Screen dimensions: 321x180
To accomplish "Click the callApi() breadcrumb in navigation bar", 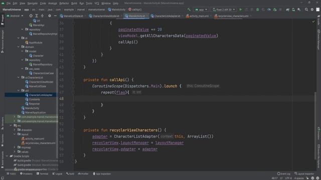I will pyautogui.click(x=135, y=9).
